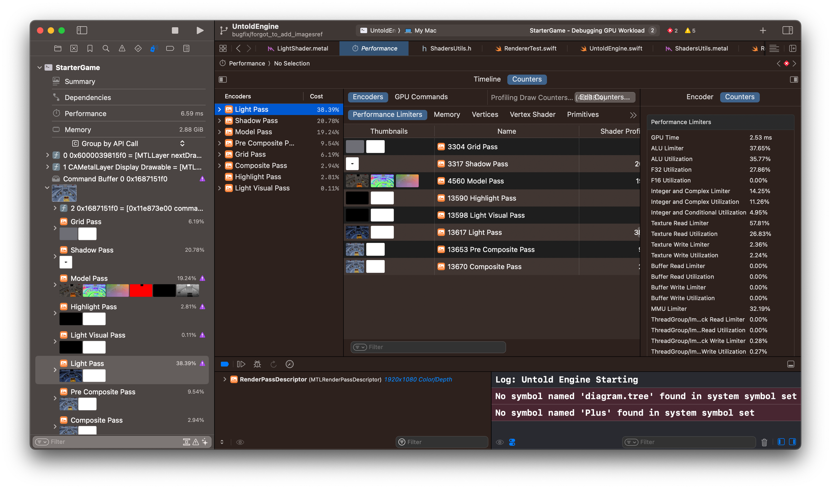The image size is (831, 489).
Task: Open the Group by API Call popup
Action: click(128, 144)
